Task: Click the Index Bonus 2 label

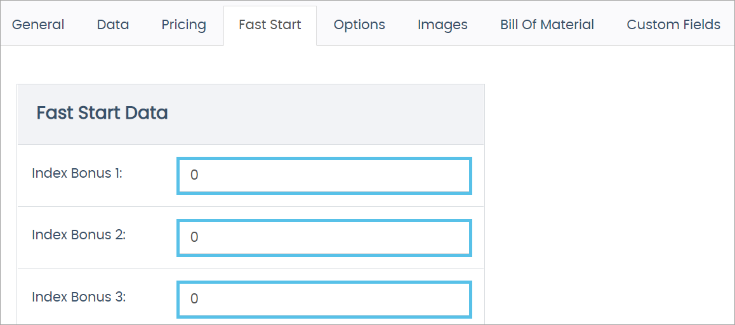Action: (x=79, y=234)
